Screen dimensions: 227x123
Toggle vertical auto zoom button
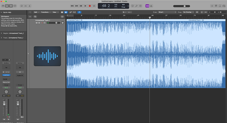point(202,12)
